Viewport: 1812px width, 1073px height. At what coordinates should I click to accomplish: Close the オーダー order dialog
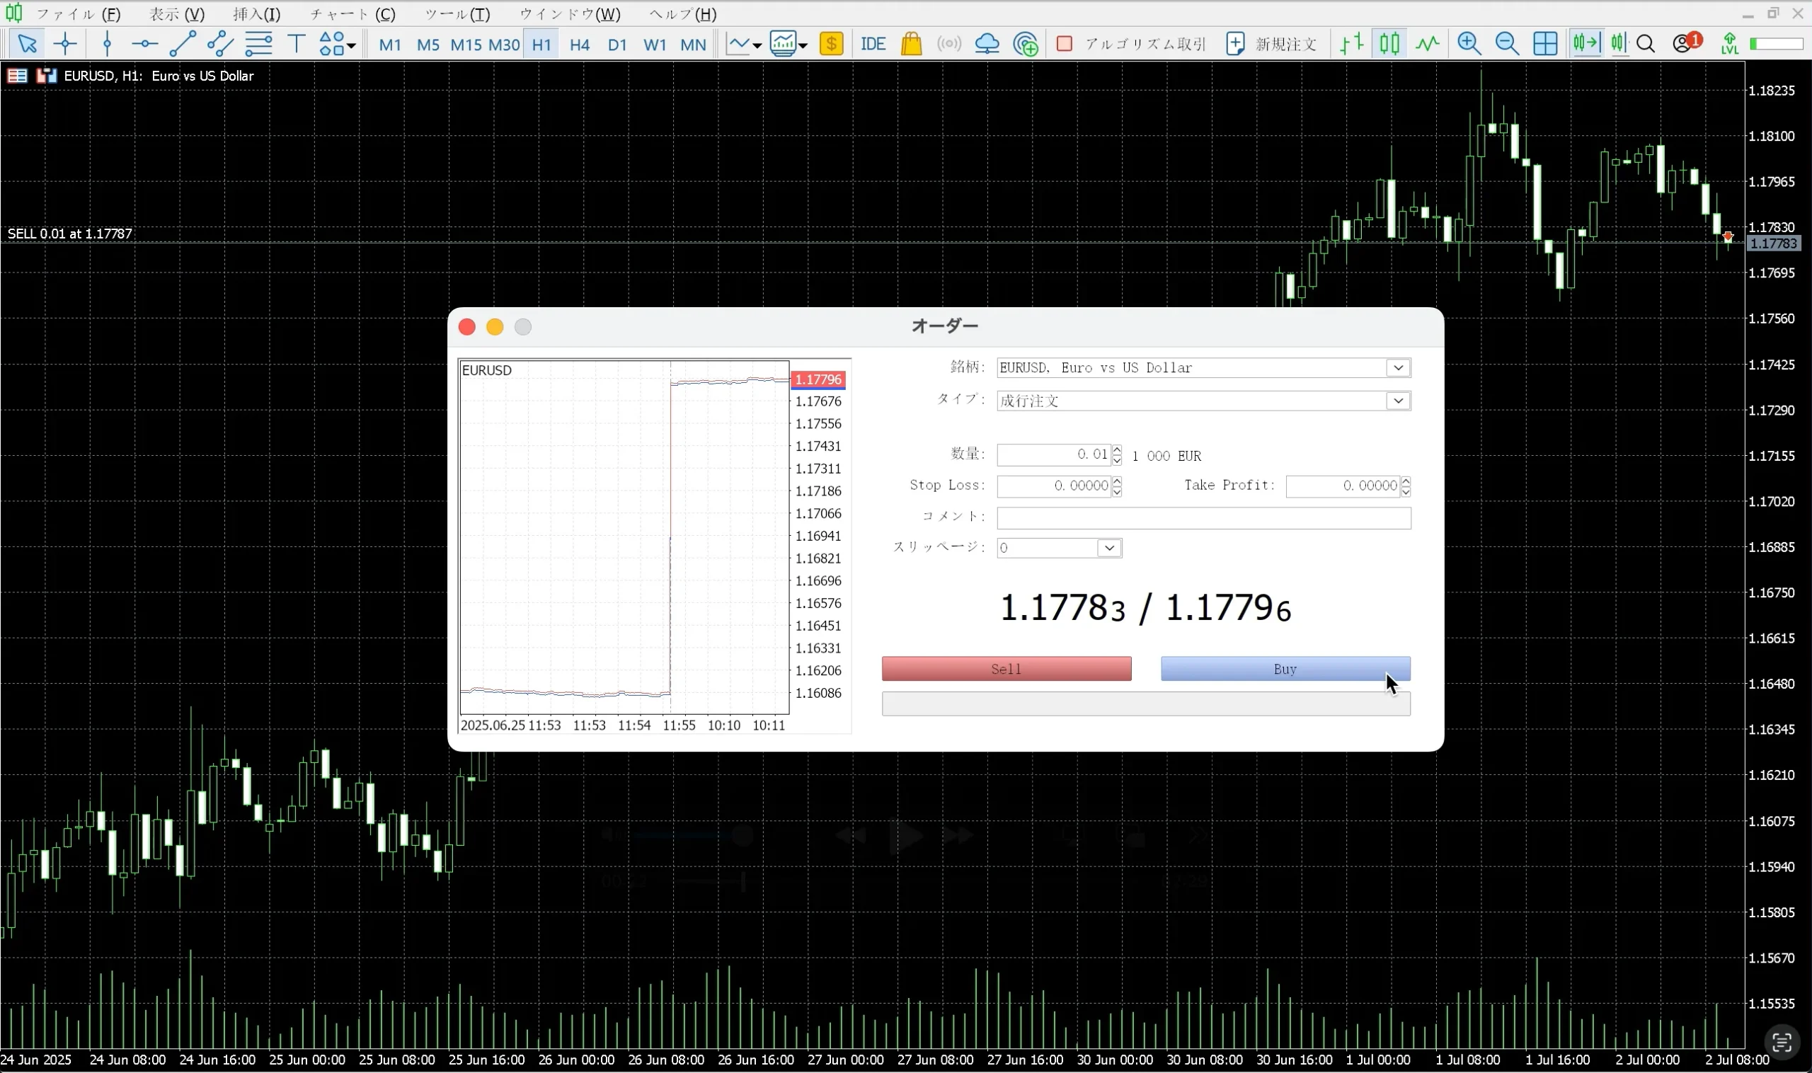467,327
